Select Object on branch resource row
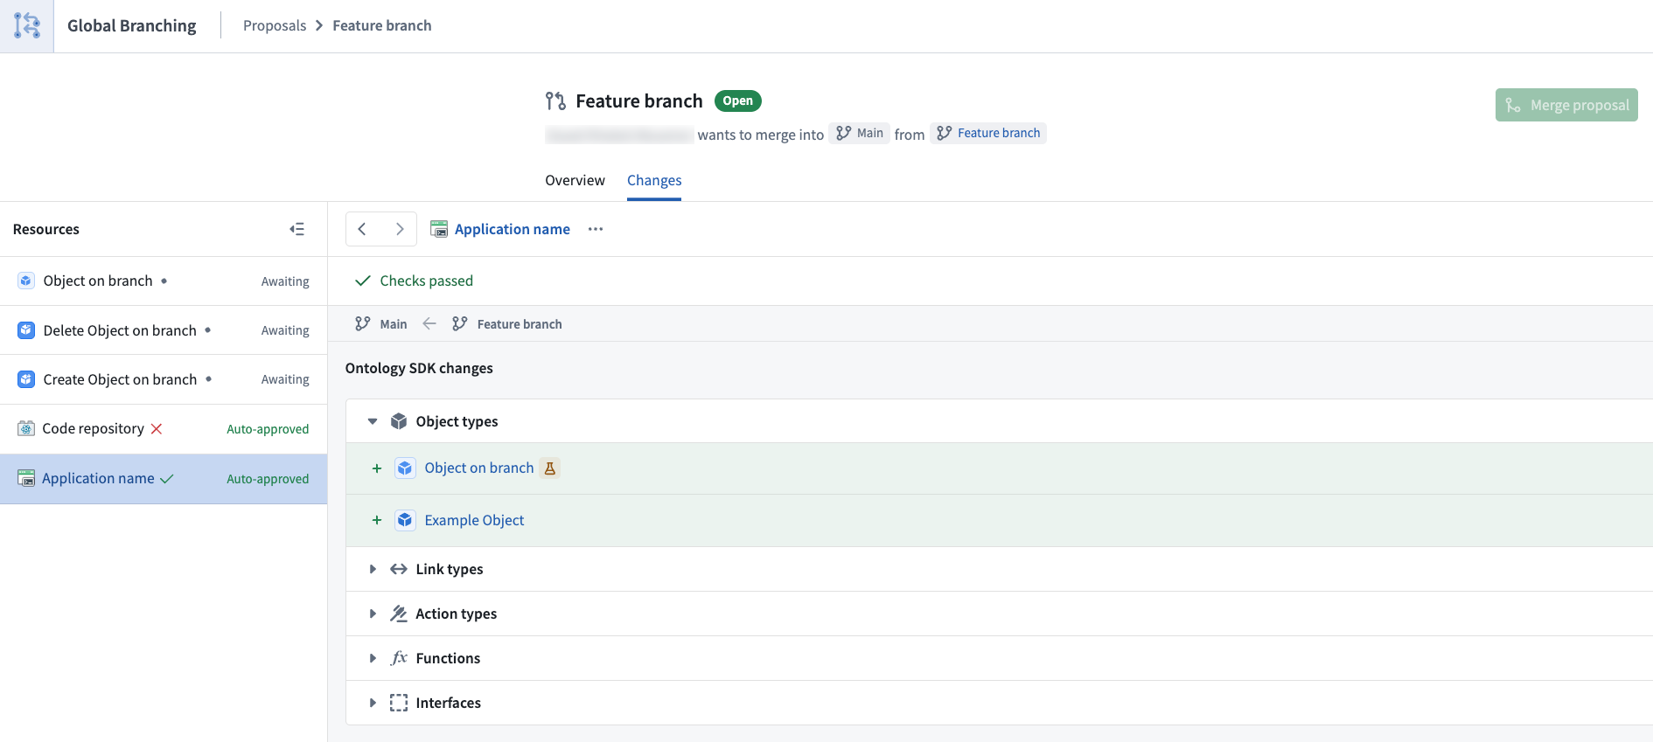 click(164, 281)
